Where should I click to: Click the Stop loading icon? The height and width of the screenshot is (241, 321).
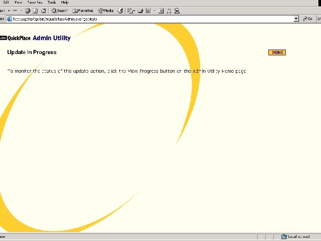pyautogui.click(x=28, y=11)
